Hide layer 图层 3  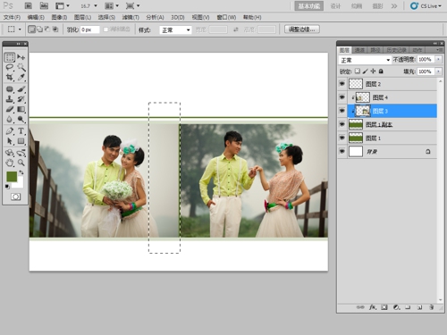point(342,111)
